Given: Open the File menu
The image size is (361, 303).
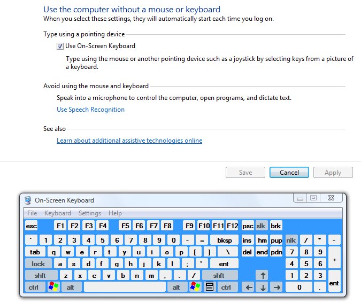Looking at the screenshot, I should pos(32,213).
